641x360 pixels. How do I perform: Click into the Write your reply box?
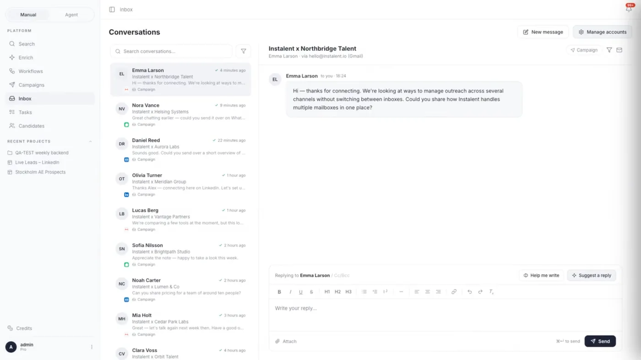point(445,315)
